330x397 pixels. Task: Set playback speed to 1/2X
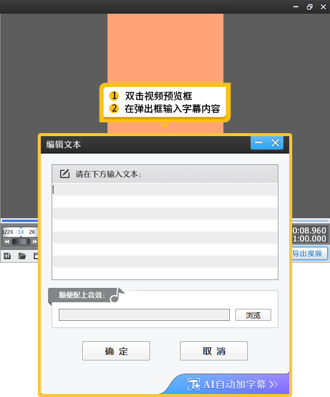click(x=8, y=232)
